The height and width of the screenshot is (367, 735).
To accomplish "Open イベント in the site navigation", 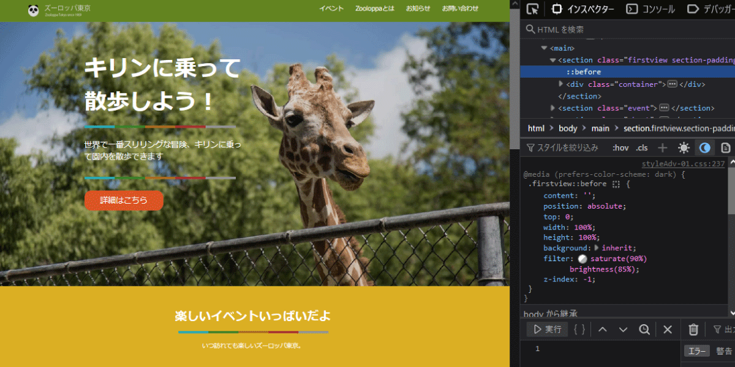I will click(331, 9).
